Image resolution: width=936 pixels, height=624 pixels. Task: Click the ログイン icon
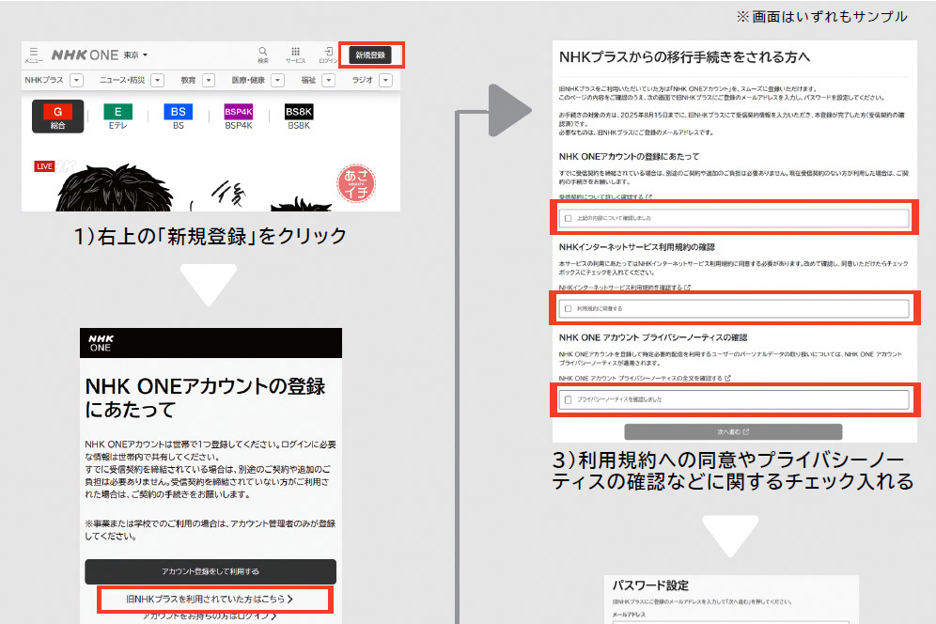[327, 54]
